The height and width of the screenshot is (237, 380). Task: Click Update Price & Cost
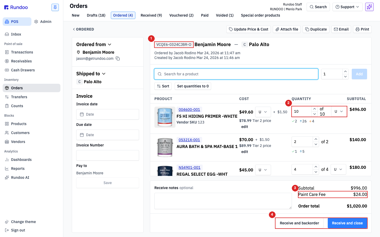coord(249,29)
